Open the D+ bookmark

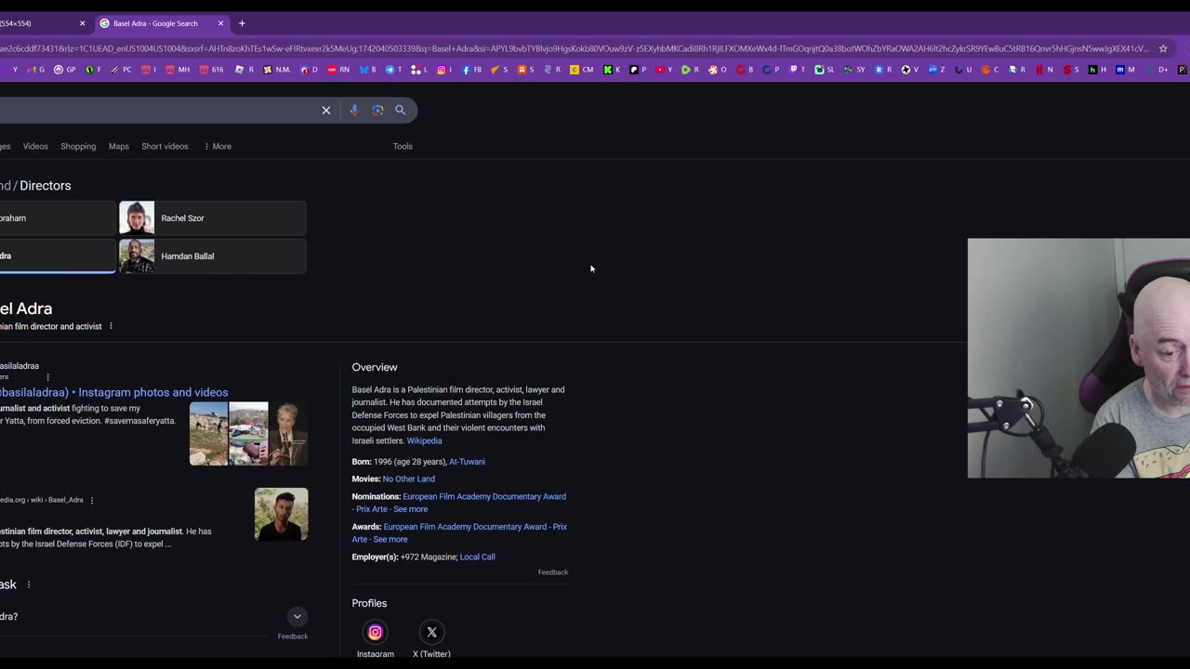(x=1157, y=69)
